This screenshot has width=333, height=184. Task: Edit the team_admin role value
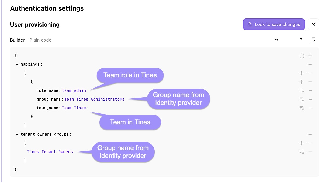[74, 90]
